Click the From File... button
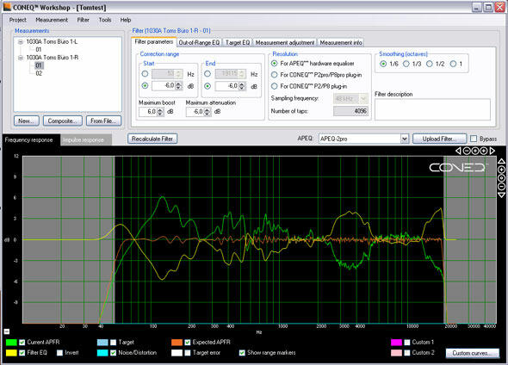 point(103,121)
